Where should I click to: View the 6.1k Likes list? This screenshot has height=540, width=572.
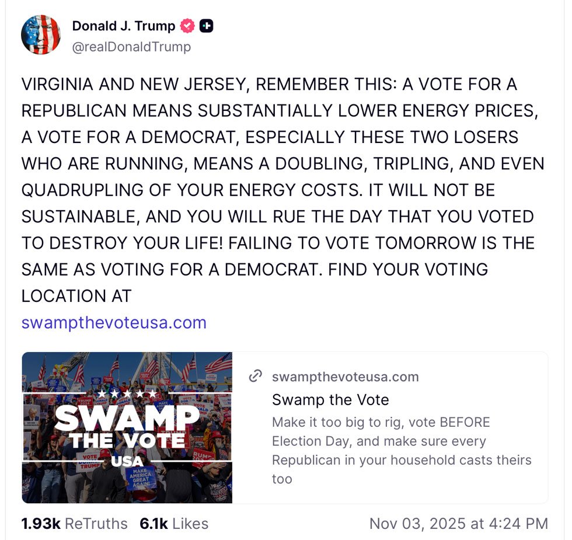(173, 524)
